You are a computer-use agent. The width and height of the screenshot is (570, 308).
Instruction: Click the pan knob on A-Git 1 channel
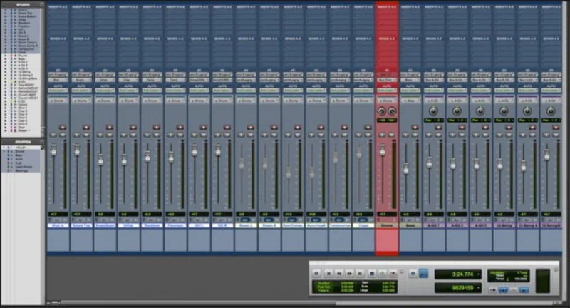(x=433, y=112)
